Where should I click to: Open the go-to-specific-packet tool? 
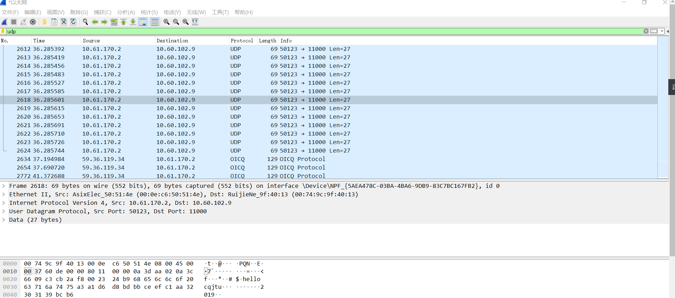(x=114, y=22)
